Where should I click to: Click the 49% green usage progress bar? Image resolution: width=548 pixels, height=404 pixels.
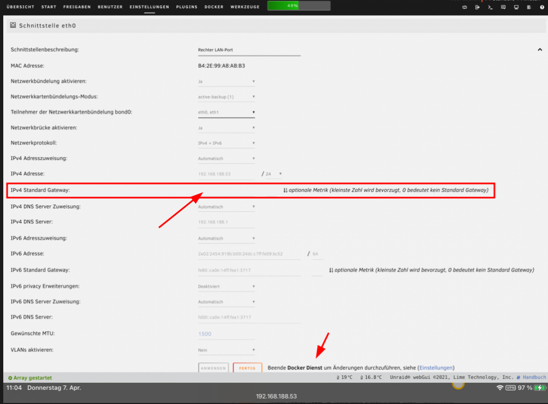coord(299,5)
